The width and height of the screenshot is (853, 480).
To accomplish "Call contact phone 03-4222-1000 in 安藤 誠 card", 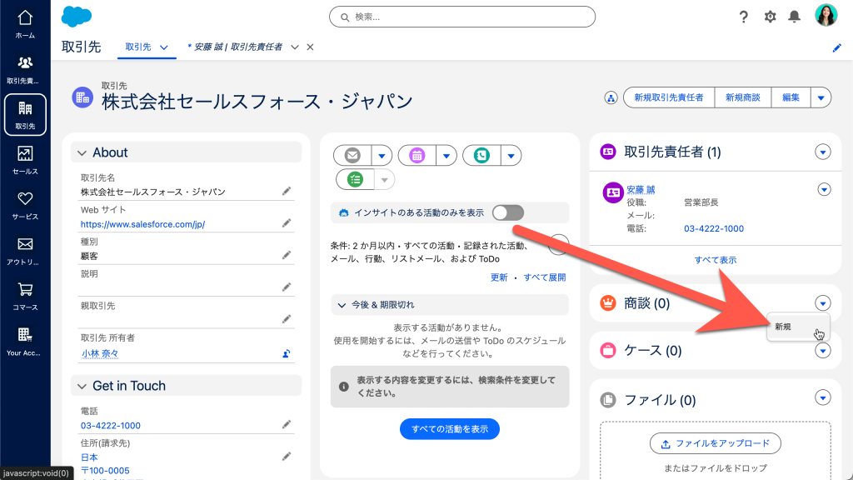I will click(714, 228).
